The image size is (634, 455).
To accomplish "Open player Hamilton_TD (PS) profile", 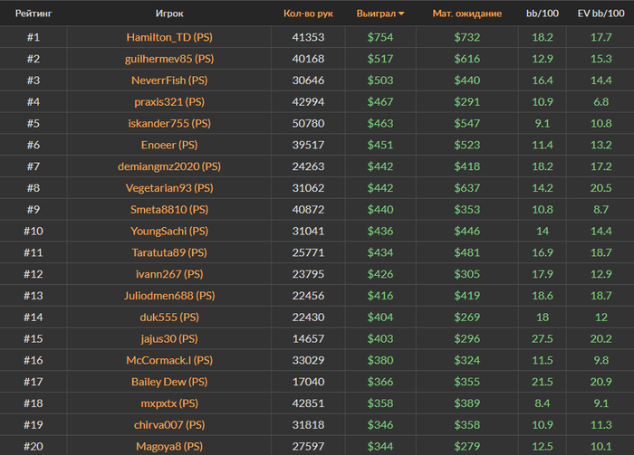I will pyautogui.click(x=169, y=37).
